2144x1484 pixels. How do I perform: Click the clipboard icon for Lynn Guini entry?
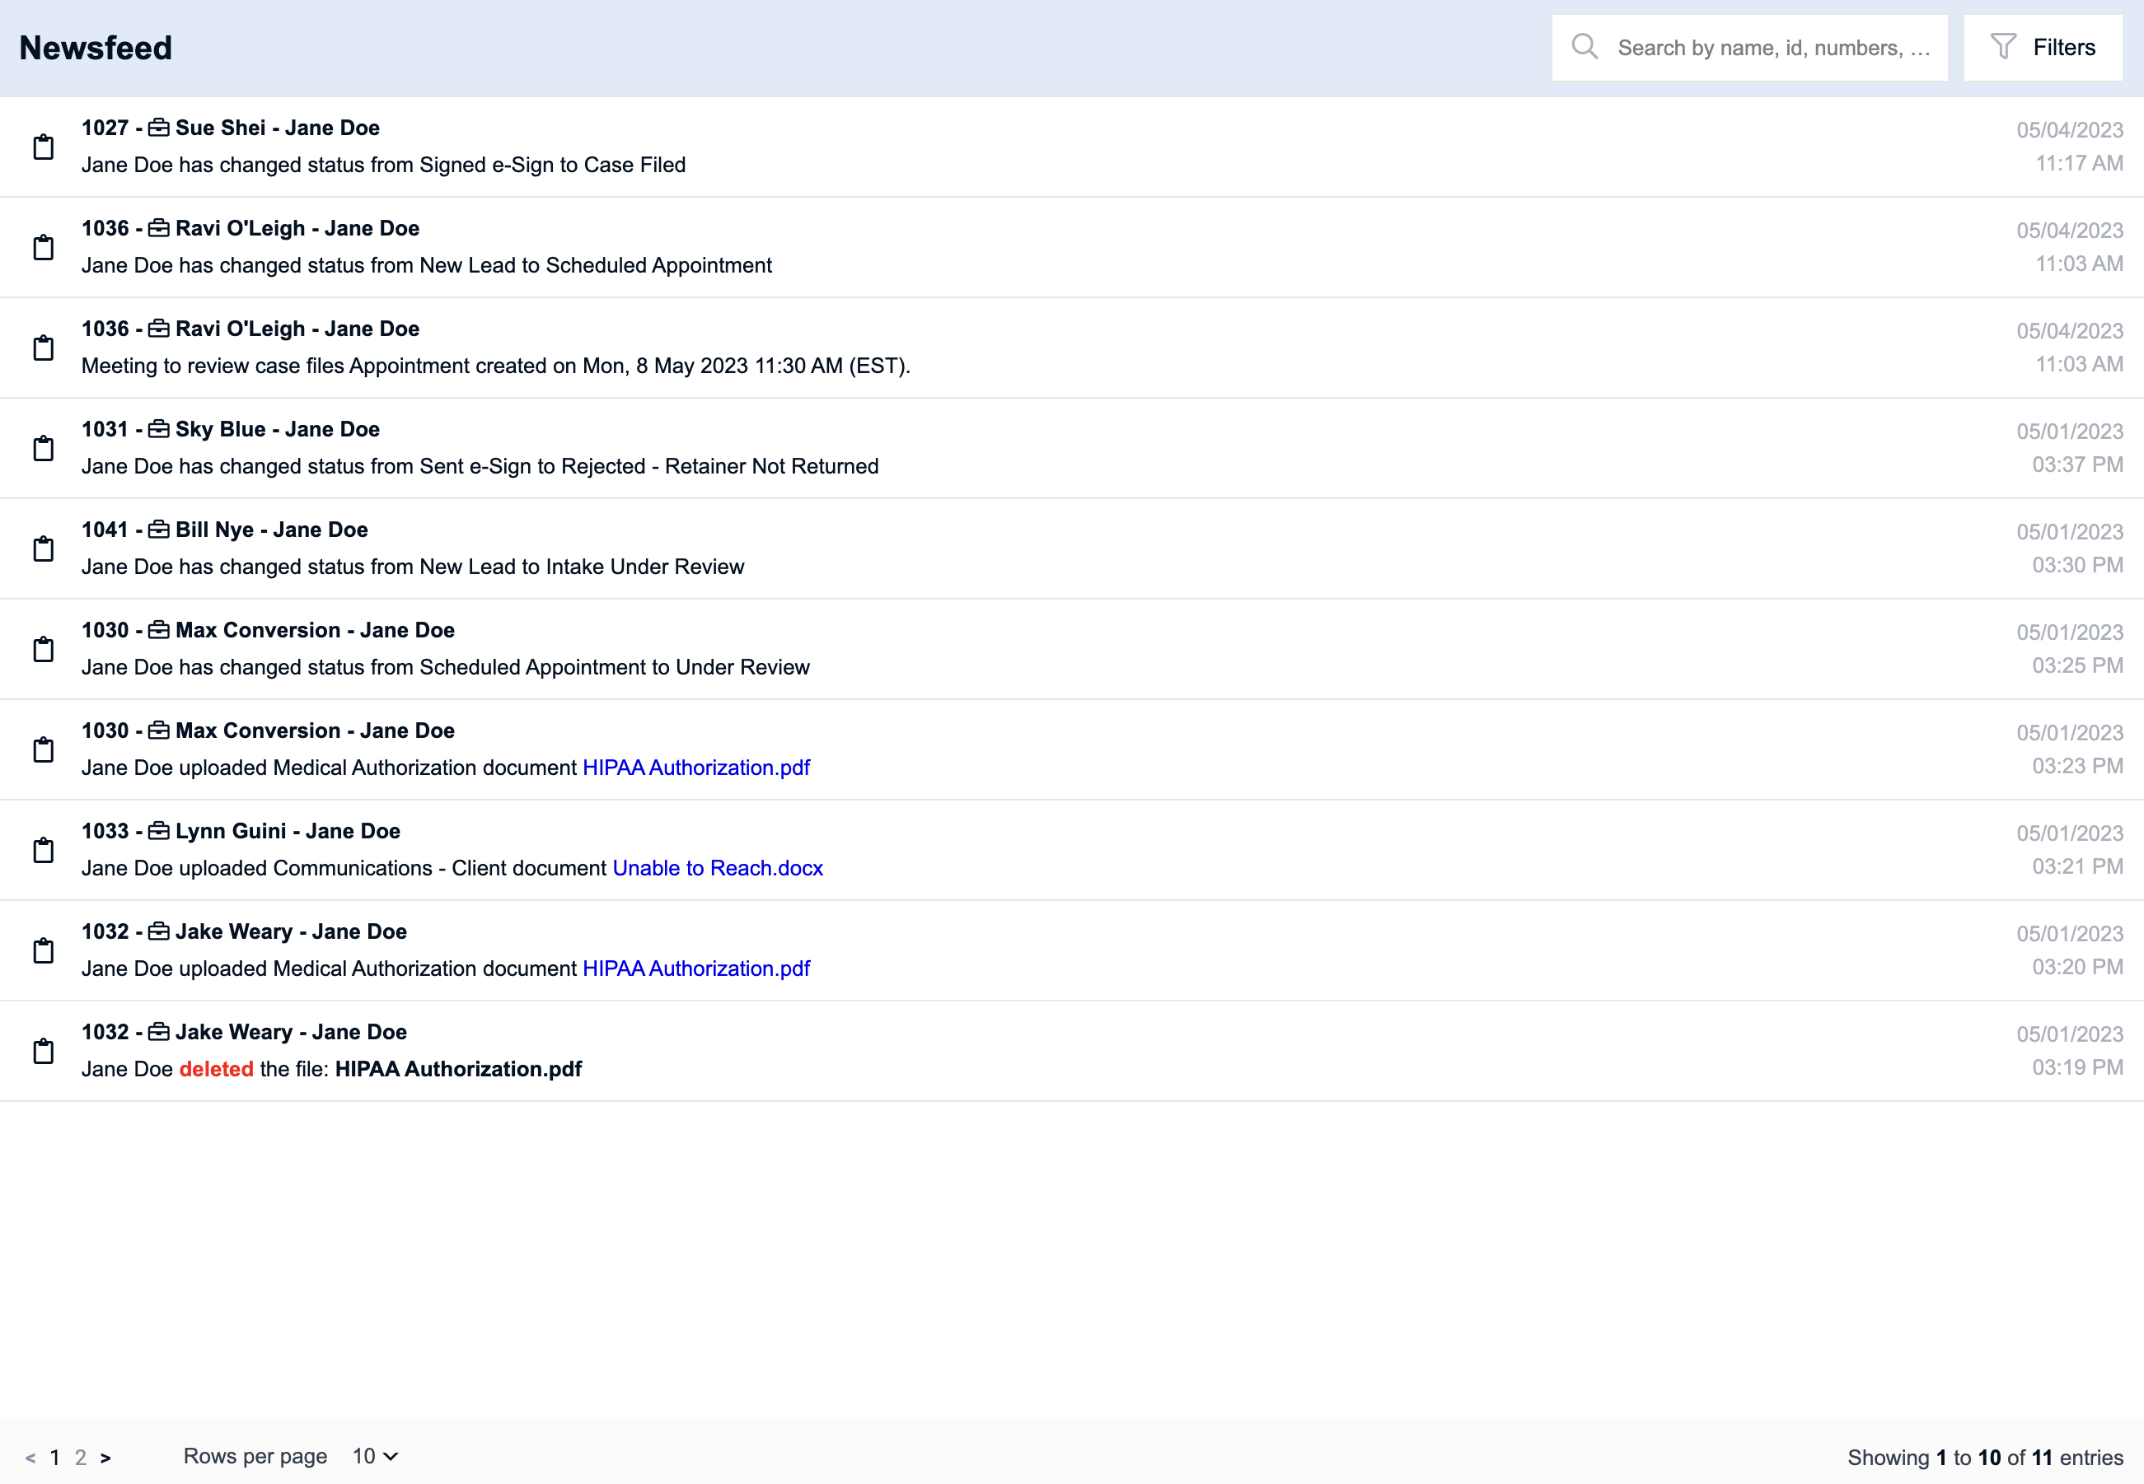pos(44,850)
